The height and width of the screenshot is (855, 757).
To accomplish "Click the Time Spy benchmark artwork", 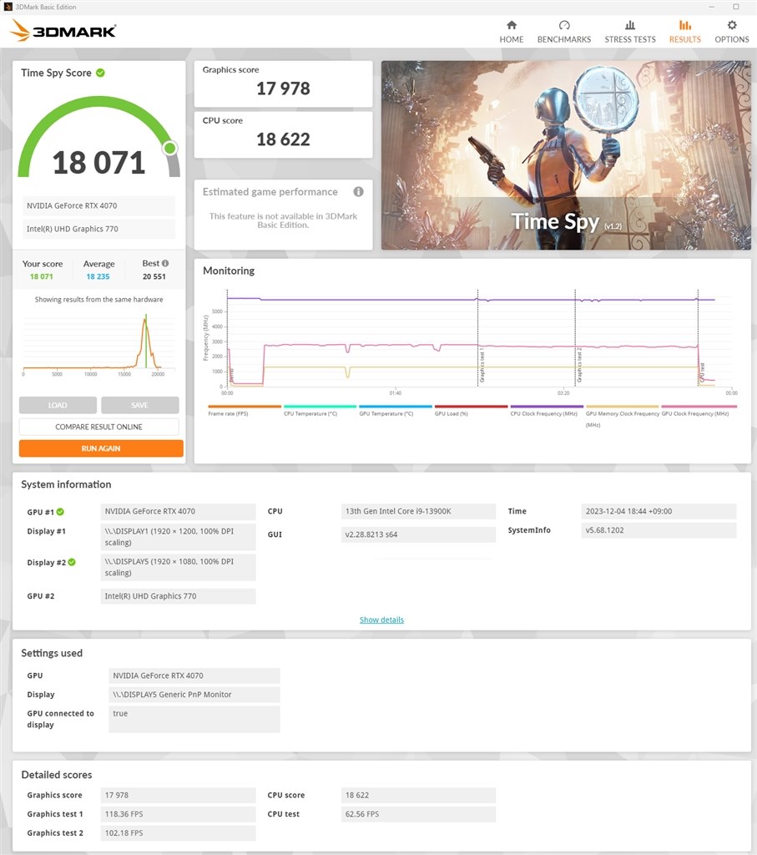I will [x=566, y=154].
